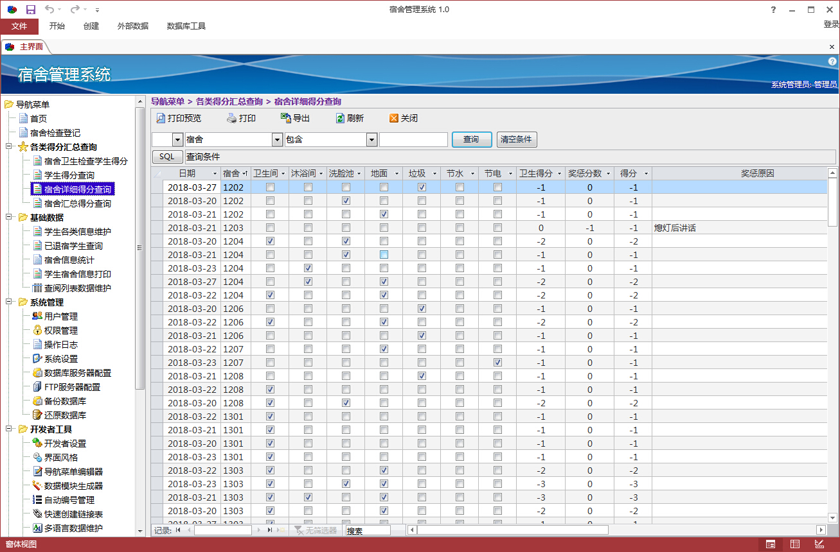Open 数据模块生成器 item
This screenshot has width=840, height=552.
tap(73, 486)
